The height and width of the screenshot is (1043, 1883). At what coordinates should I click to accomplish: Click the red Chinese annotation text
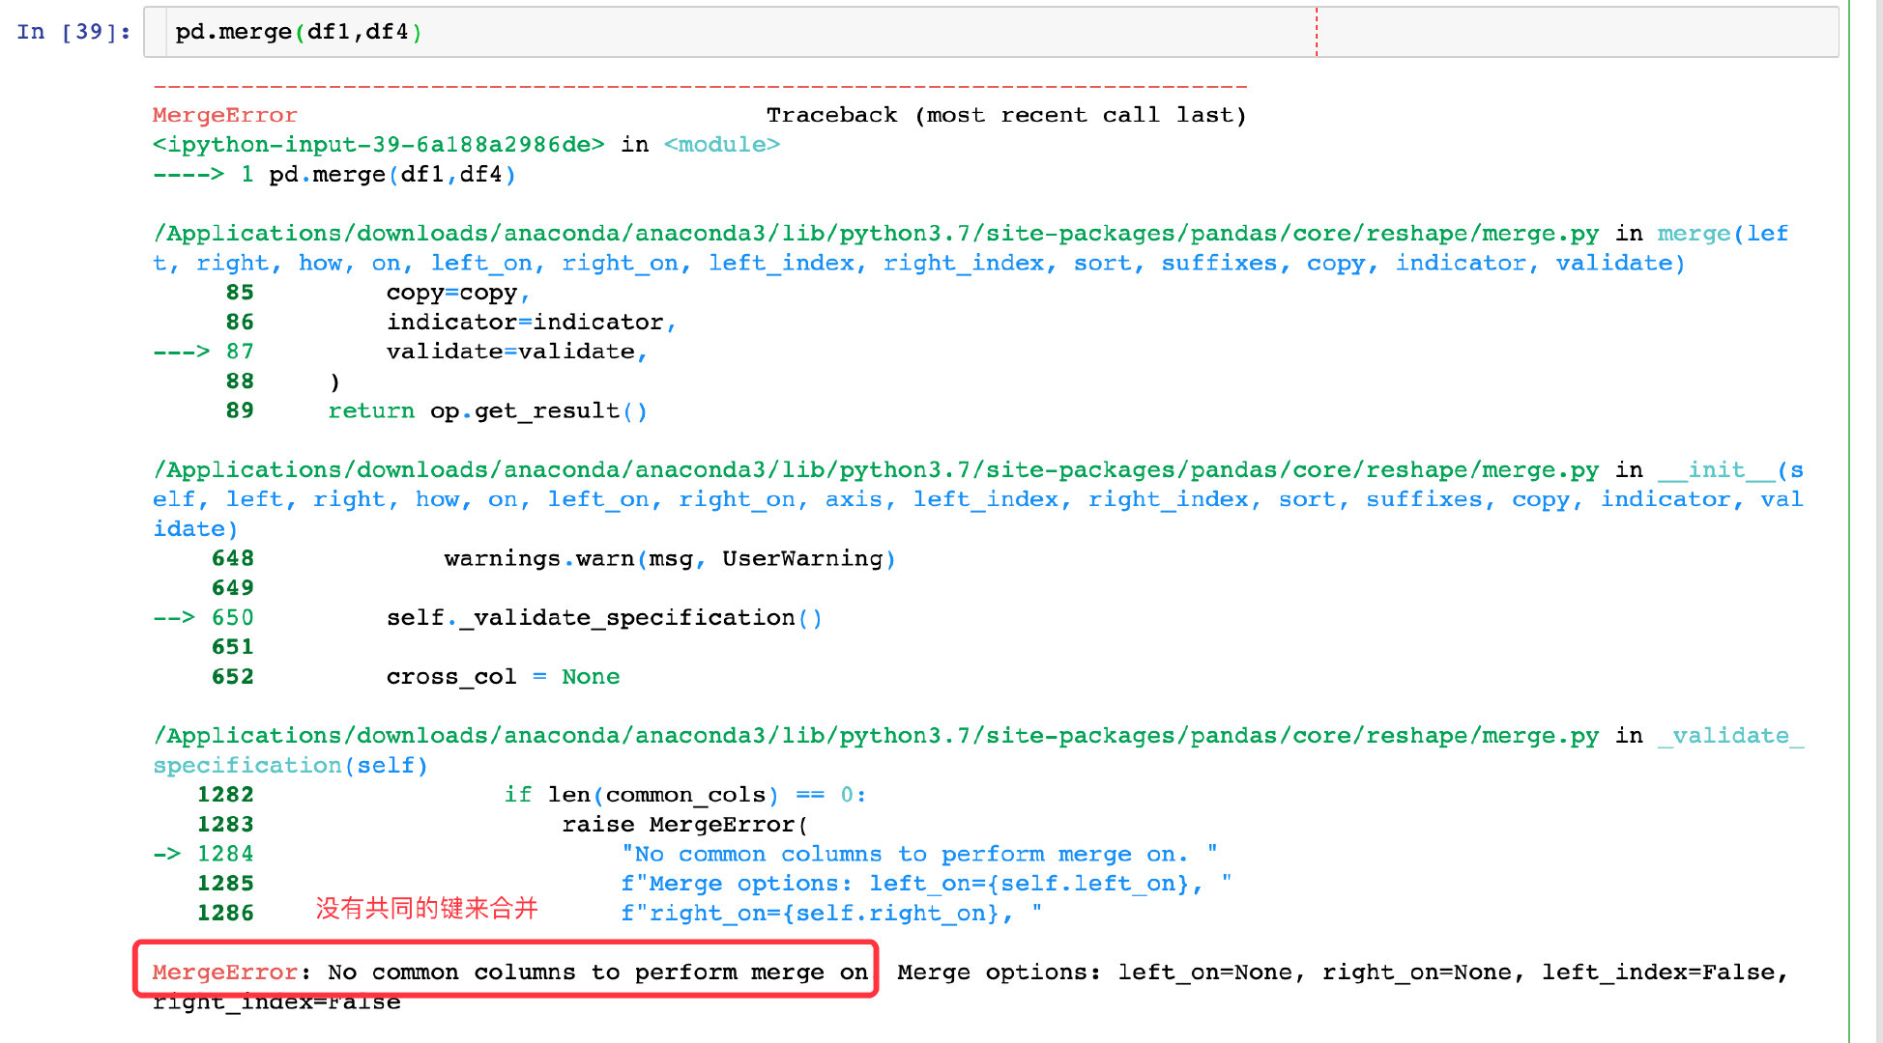(x=426, y=909)
